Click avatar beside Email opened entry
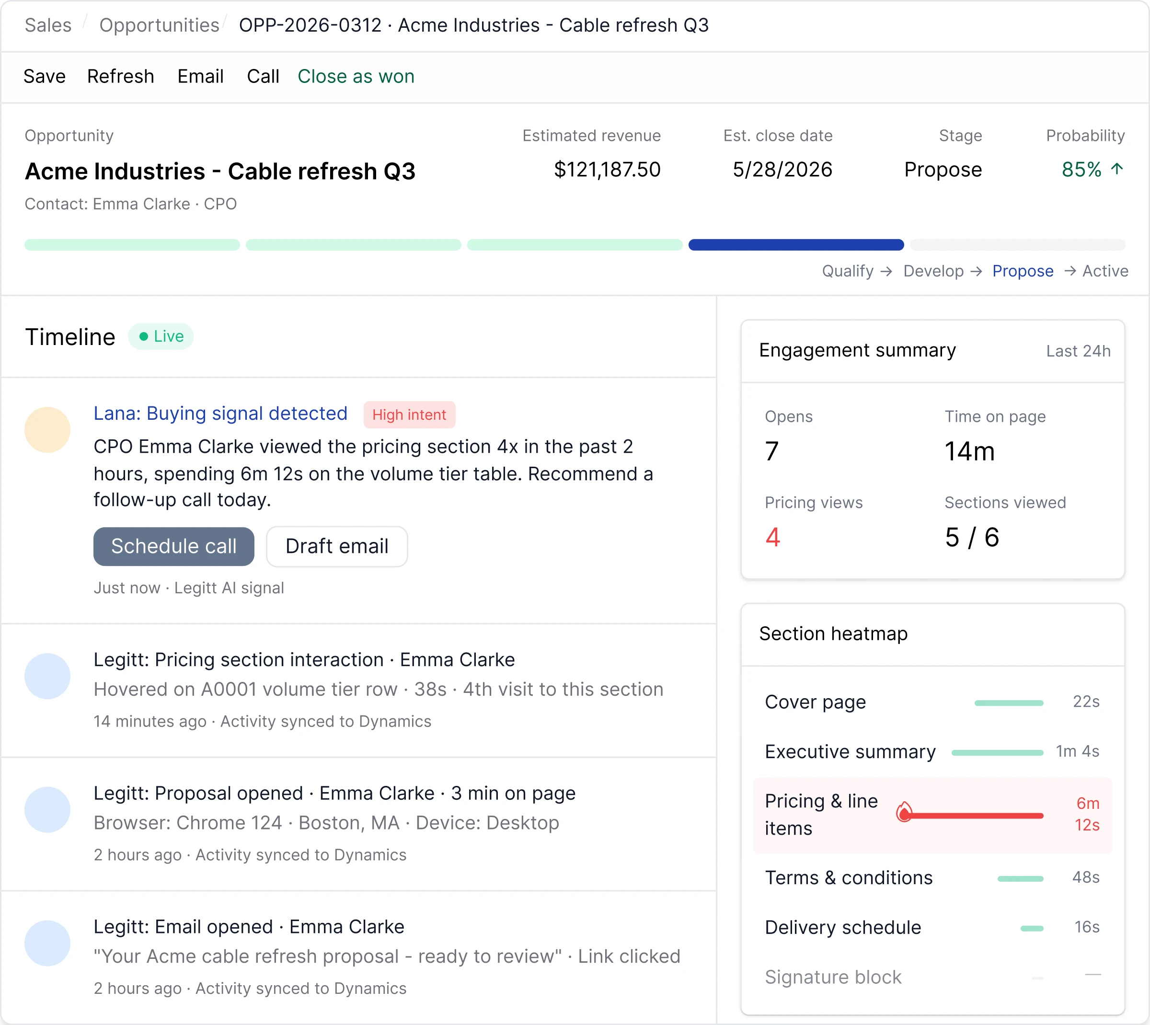Viewport: 1150px width, 1025px height. point(47,943)
